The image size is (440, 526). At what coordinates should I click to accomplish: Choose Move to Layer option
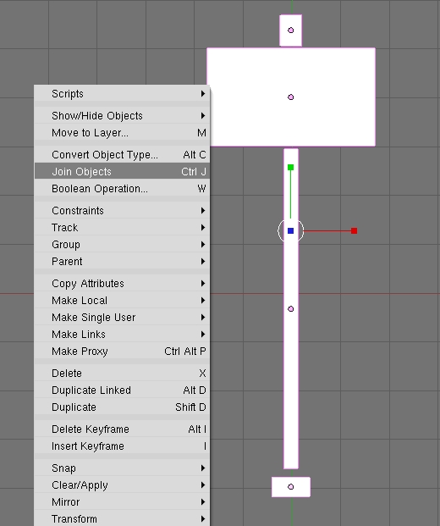pos(122,132)
